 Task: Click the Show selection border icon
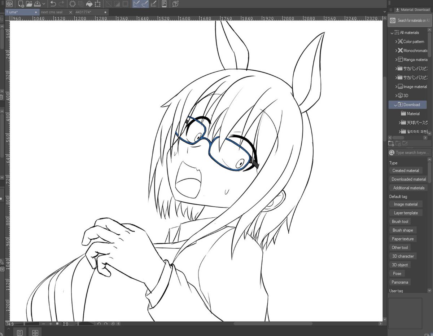125,4
